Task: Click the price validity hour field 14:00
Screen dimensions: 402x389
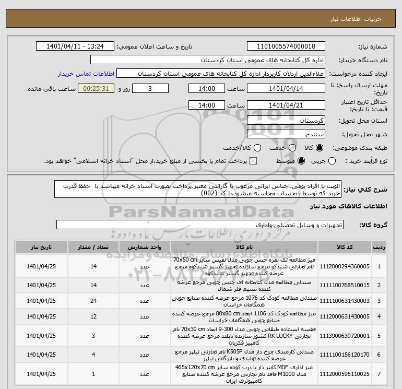Action: click(x=207, y=105)
